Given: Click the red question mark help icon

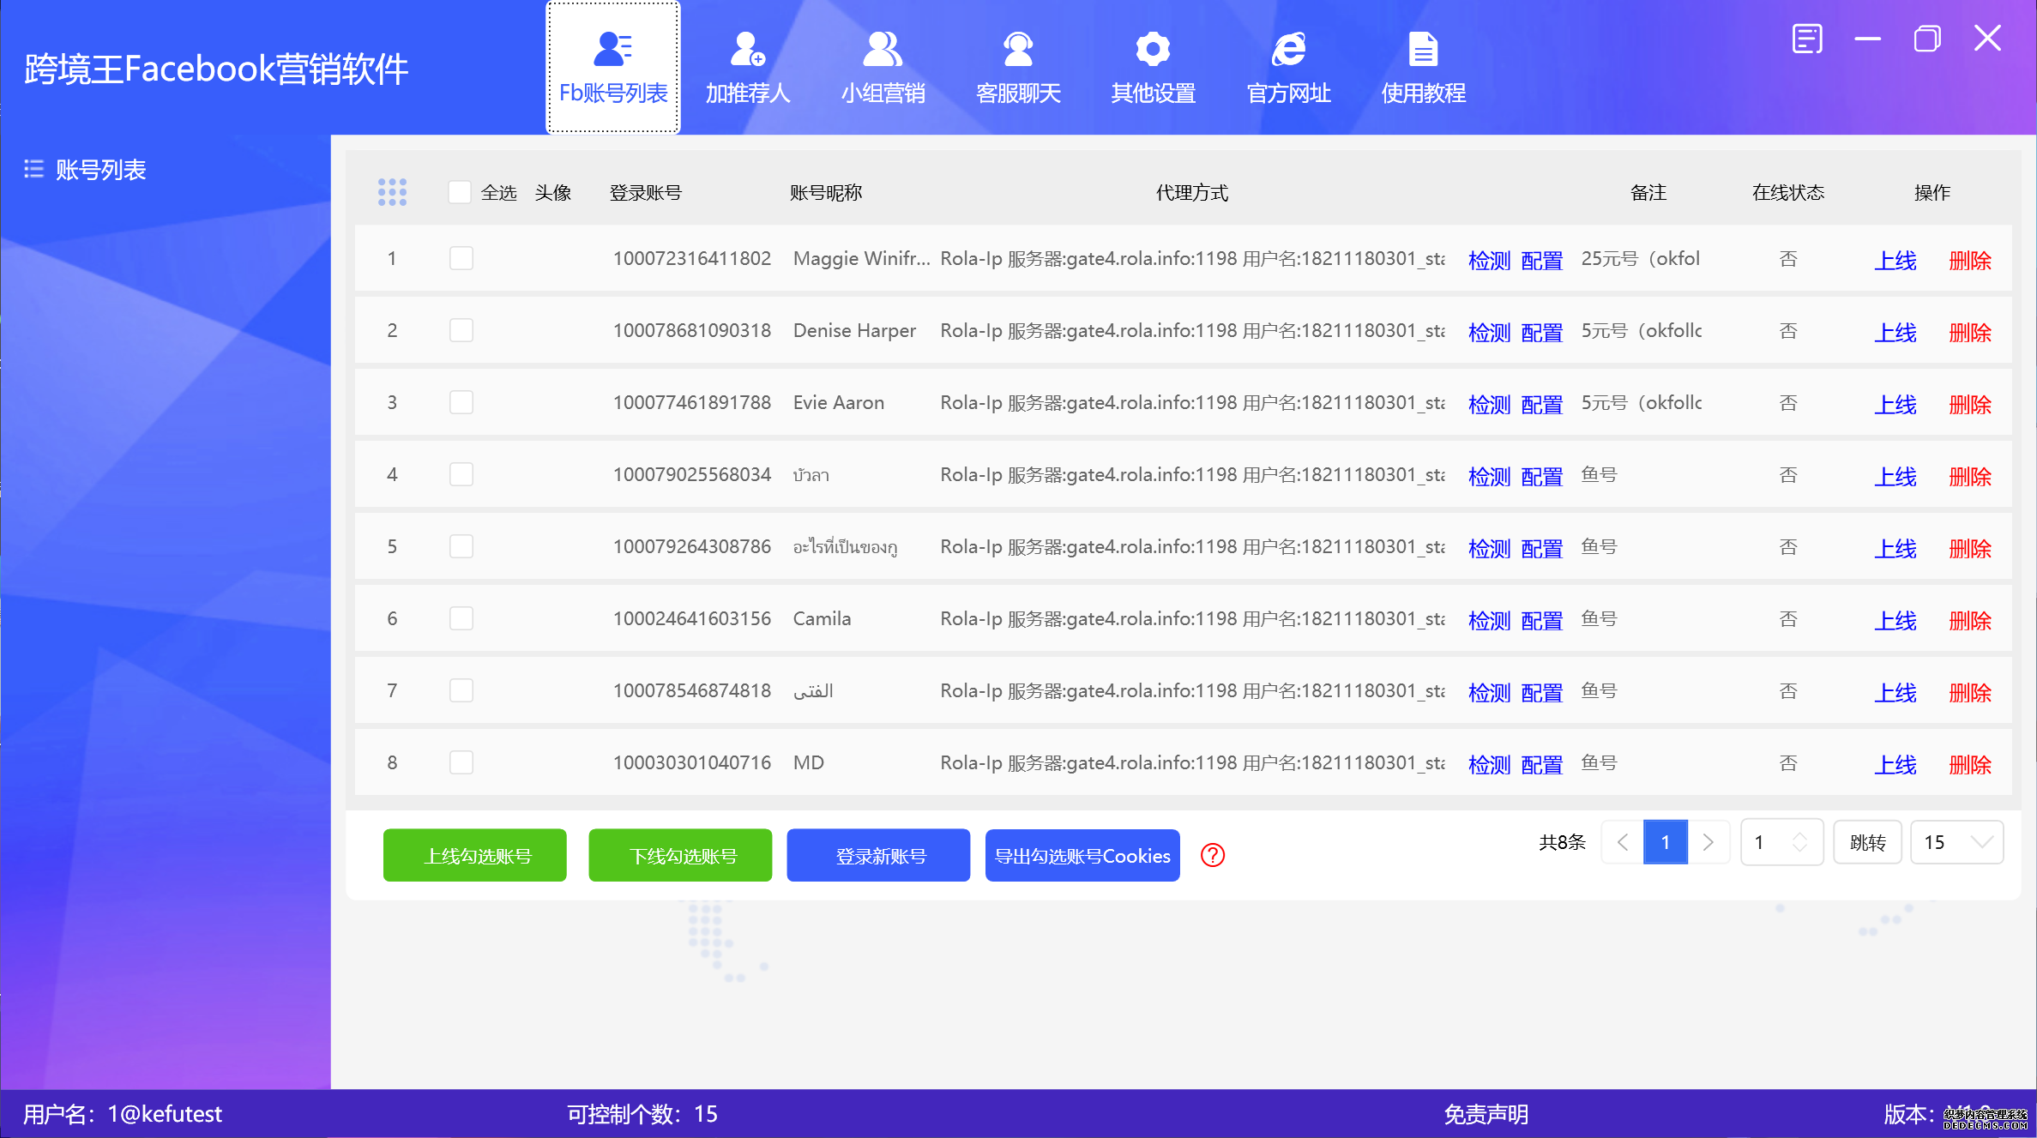Looking at the screenshot, I should (x=1212, y=855).
